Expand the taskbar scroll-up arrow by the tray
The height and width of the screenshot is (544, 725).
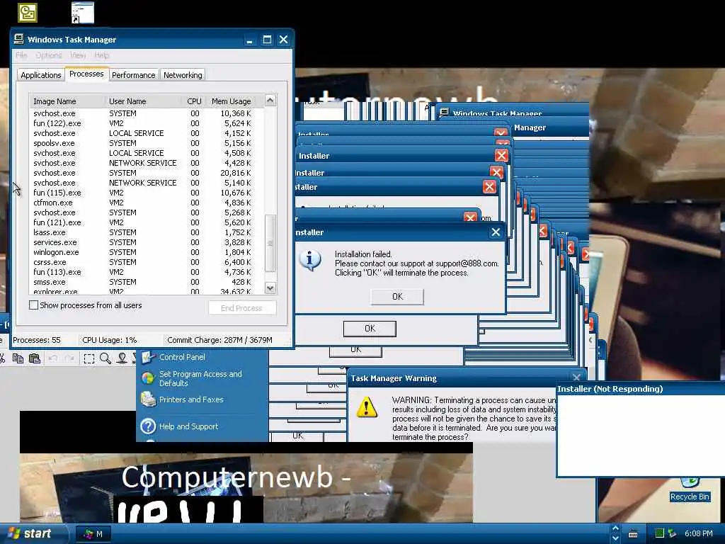point(615,528)
